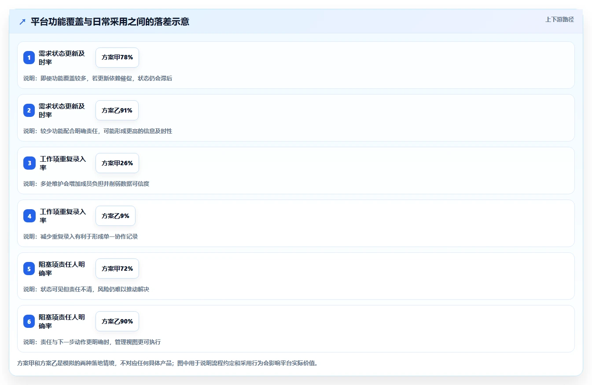592x385 pixels.
Task: Click the 方案乙90% pill
Action: tap(117, 321)
